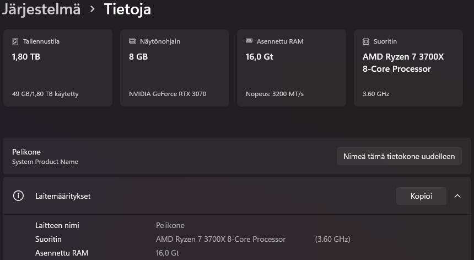This screenshot has height=260, width=474.
Task: Click the Asennettu RAM row label
Action: click(62, 253)
